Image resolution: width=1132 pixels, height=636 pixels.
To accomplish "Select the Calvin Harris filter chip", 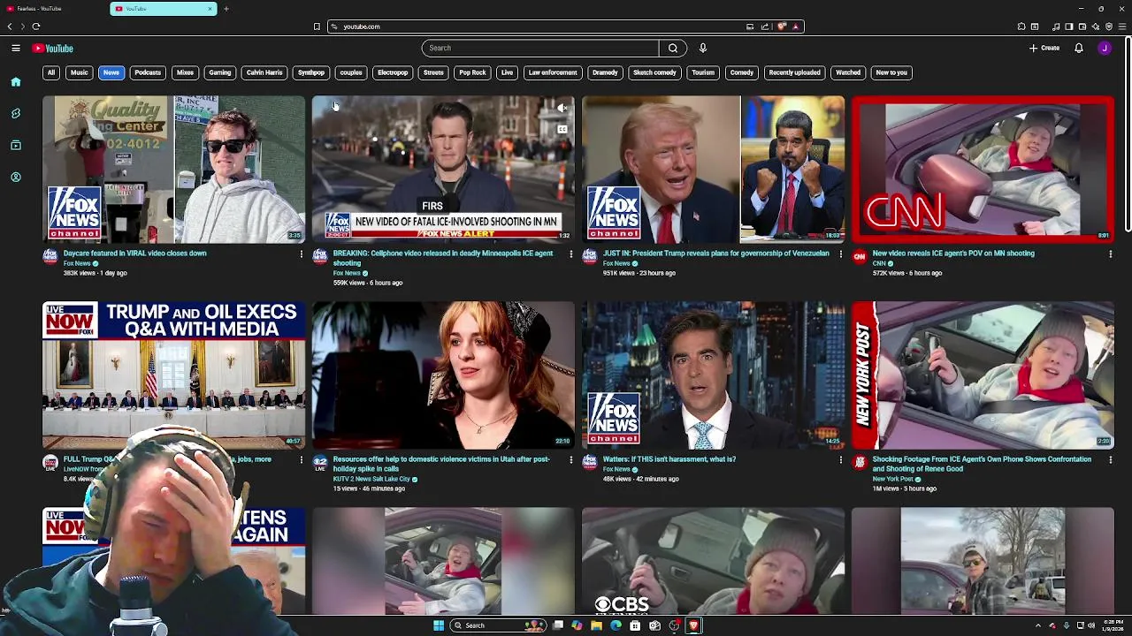I will point(264,72).
